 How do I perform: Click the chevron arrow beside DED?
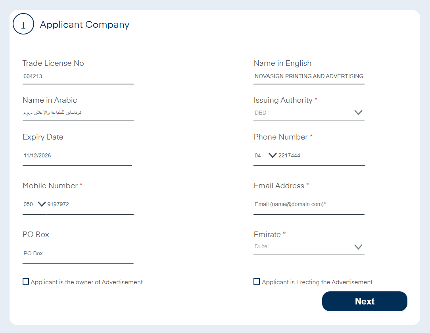coord(358,113)
